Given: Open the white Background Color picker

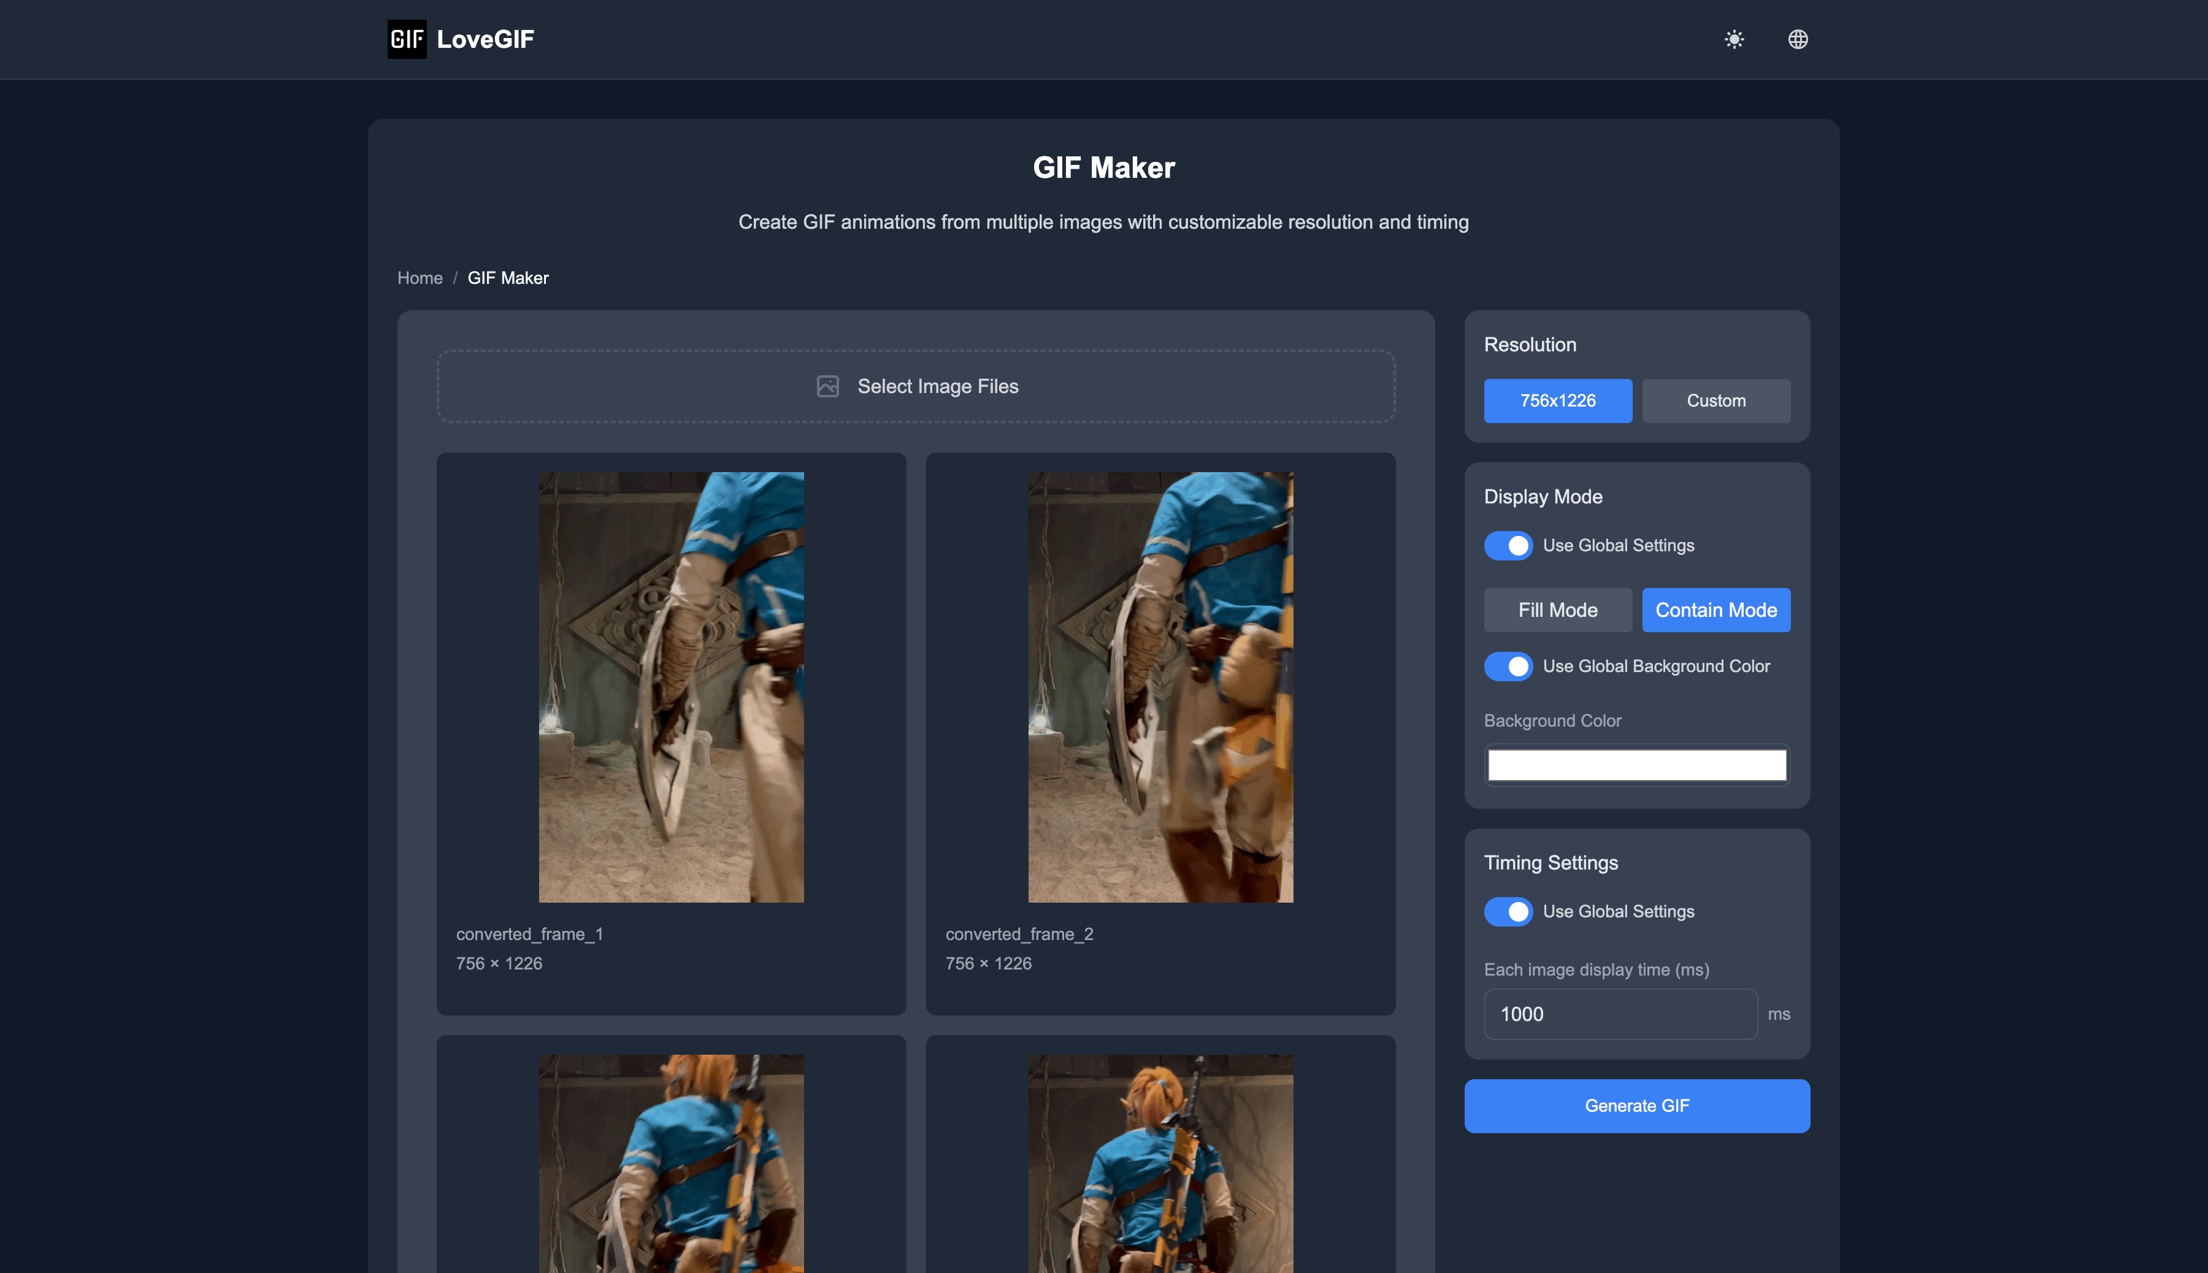Looking at the screenshot, I should pos(1637,765).
